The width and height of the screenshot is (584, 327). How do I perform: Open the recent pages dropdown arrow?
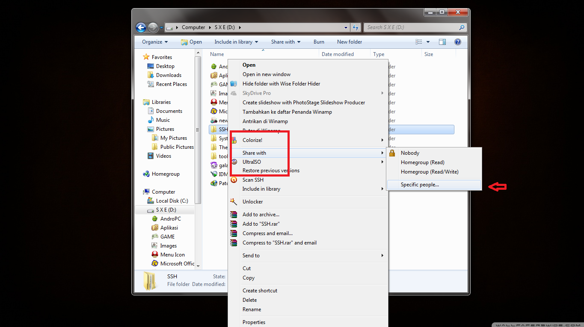161,28
